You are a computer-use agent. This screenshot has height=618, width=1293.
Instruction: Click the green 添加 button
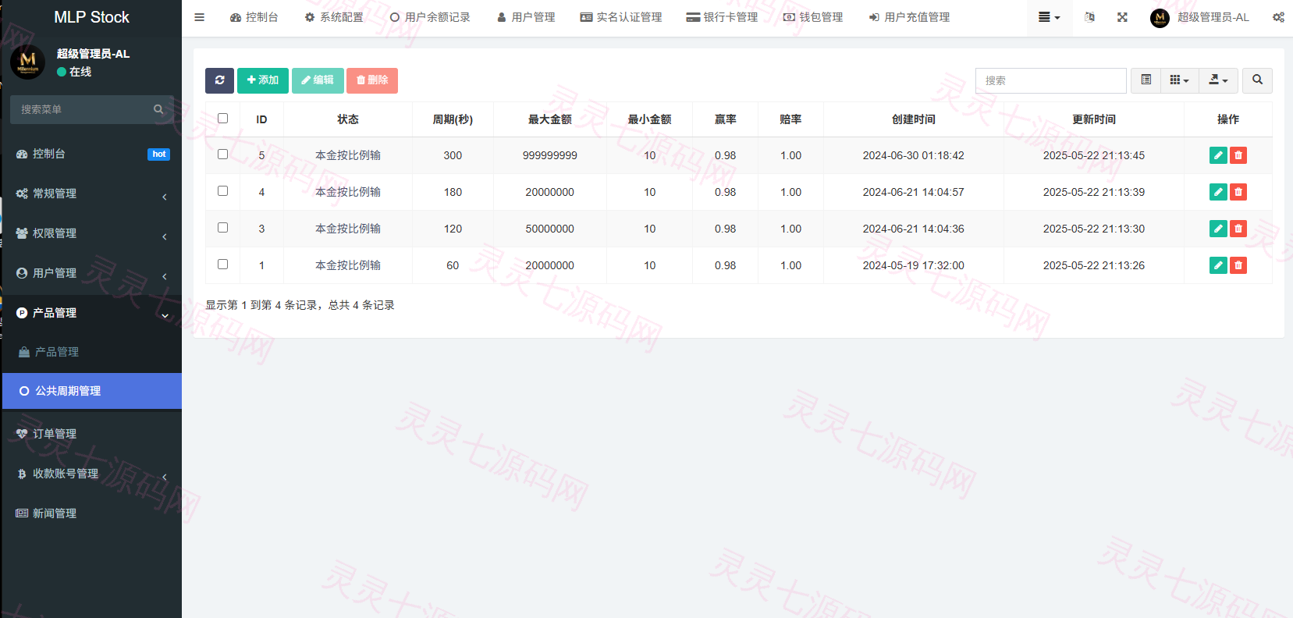pos(263,80)
